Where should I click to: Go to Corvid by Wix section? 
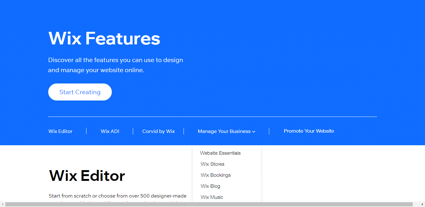tap(158, 131)
